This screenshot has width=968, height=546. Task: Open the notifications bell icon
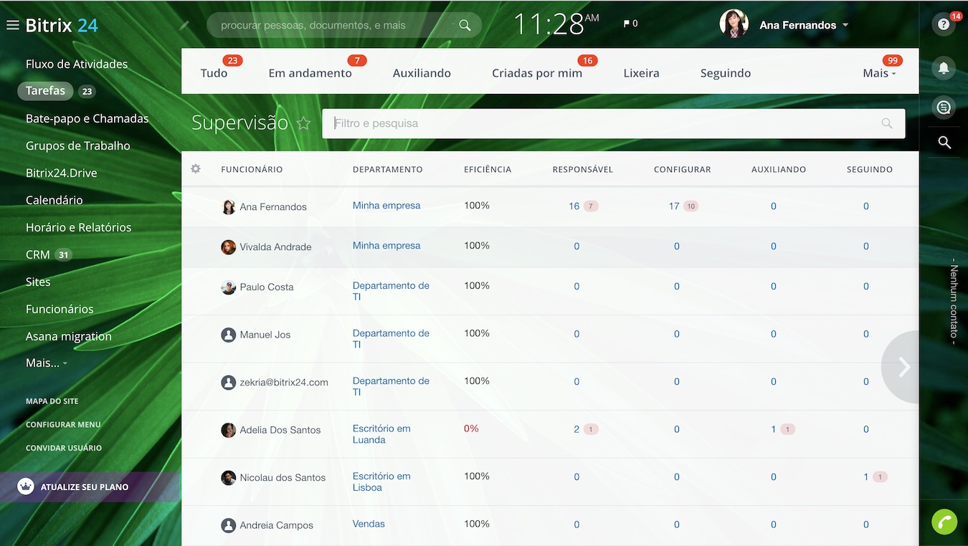944,68
